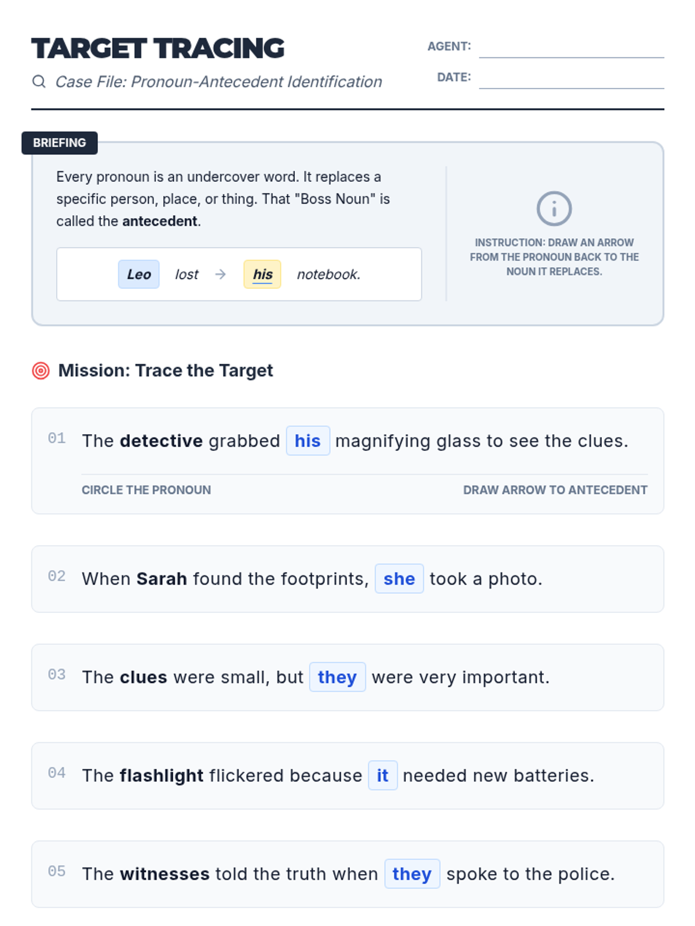Select the pronoun 'his' in sentence 01
This screenshot has height=926, width=695.
click(x=308, y=441)
